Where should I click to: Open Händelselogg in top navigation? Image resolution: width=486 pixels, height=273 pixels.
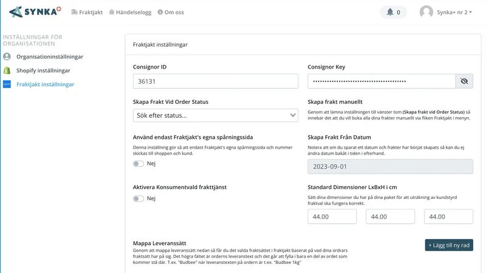click(x=130, y=12)
